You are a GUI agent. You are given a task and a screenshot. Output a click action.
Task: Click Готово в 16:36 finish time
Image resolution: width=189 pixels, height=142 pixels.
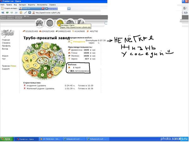(x=86, y=89)
